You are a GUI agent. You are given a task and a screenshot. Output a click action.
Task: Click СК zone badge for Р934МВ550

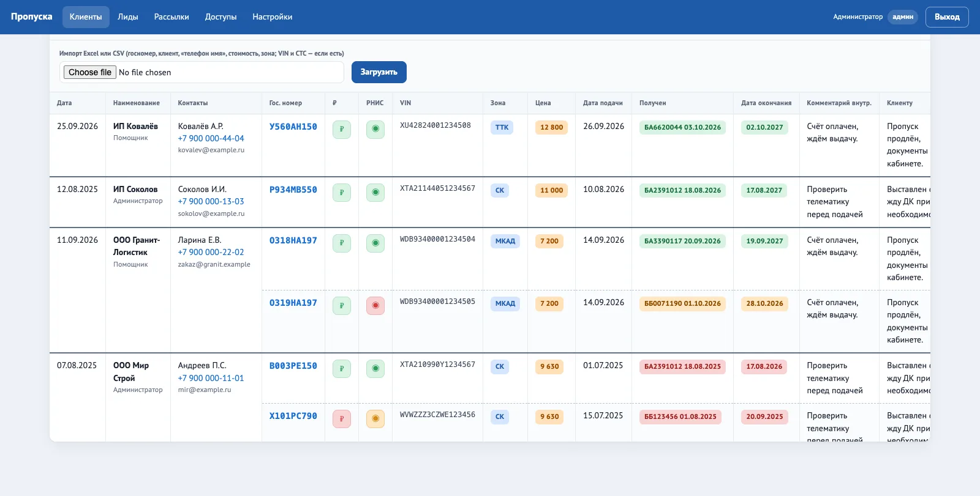[x=500, y=190]
